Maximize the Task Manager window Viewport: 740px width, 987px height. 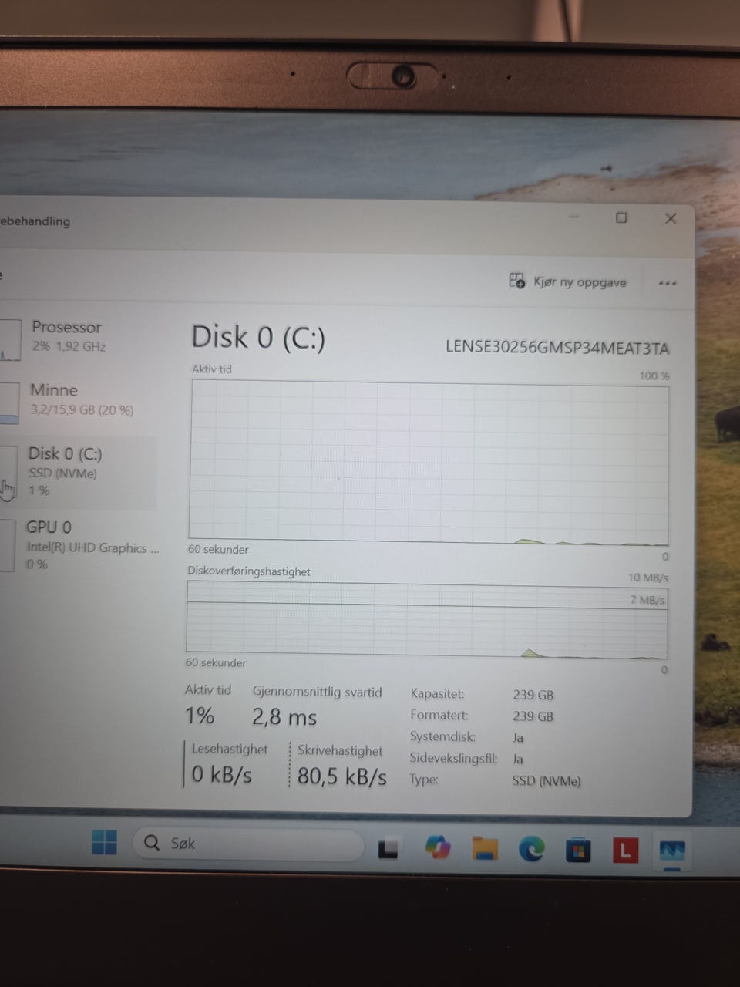click(x=621, y=217)
